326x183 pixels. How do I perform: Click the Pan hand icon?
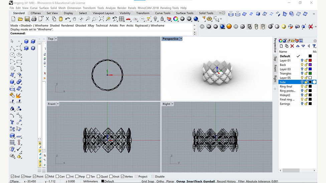[x=74, y=19]
